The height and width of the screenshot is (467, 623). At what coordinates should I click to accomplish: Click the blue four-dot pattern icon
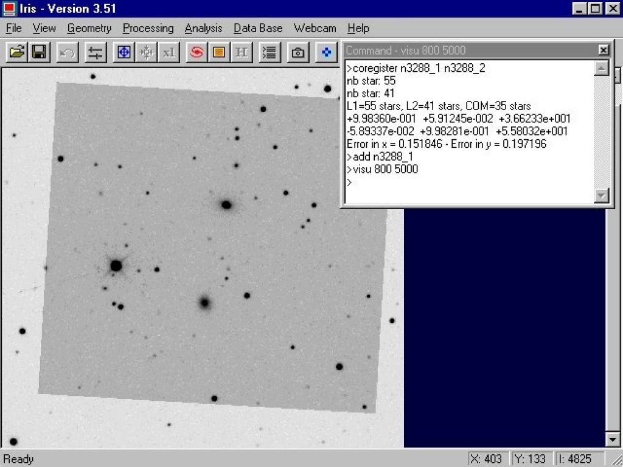point(326,52)
